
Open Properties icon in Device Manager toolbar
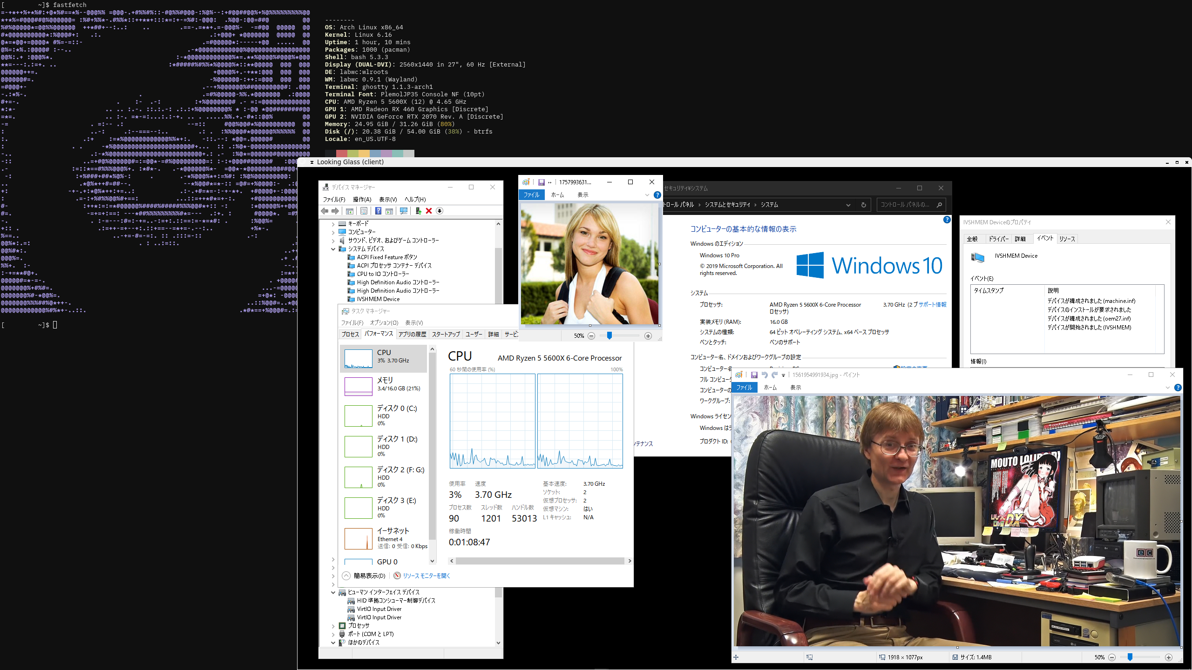pyautogui.click(x=364, y=211)
